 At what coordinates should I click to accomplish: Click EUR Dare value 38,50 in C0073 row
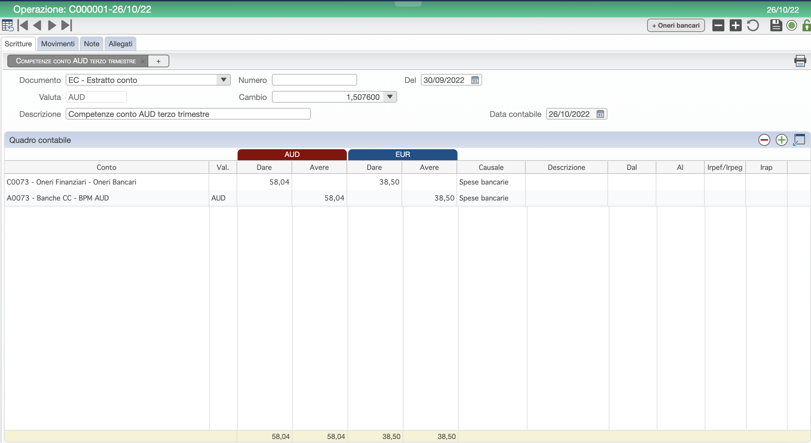coord(389,182)
